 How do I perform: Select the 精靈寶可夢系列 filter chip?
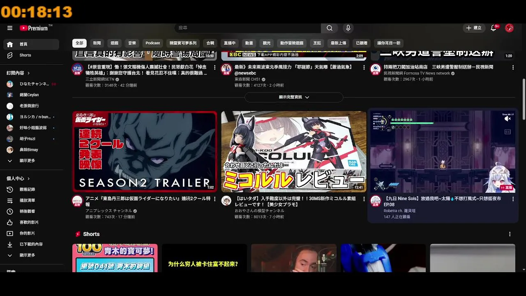click(x=183, y=43)
